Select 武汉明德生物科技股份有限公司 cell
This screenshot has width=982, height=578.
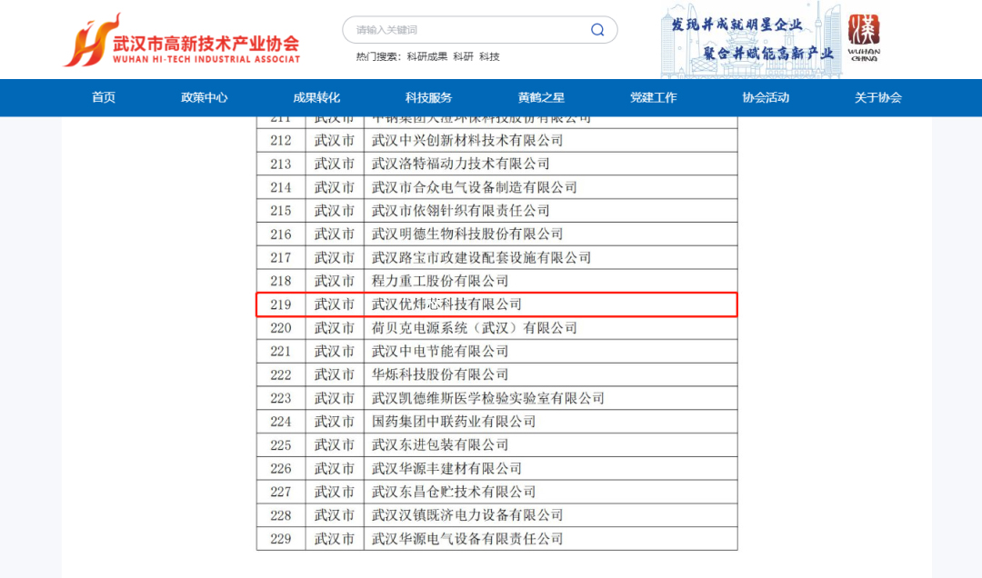click(550, 234)
